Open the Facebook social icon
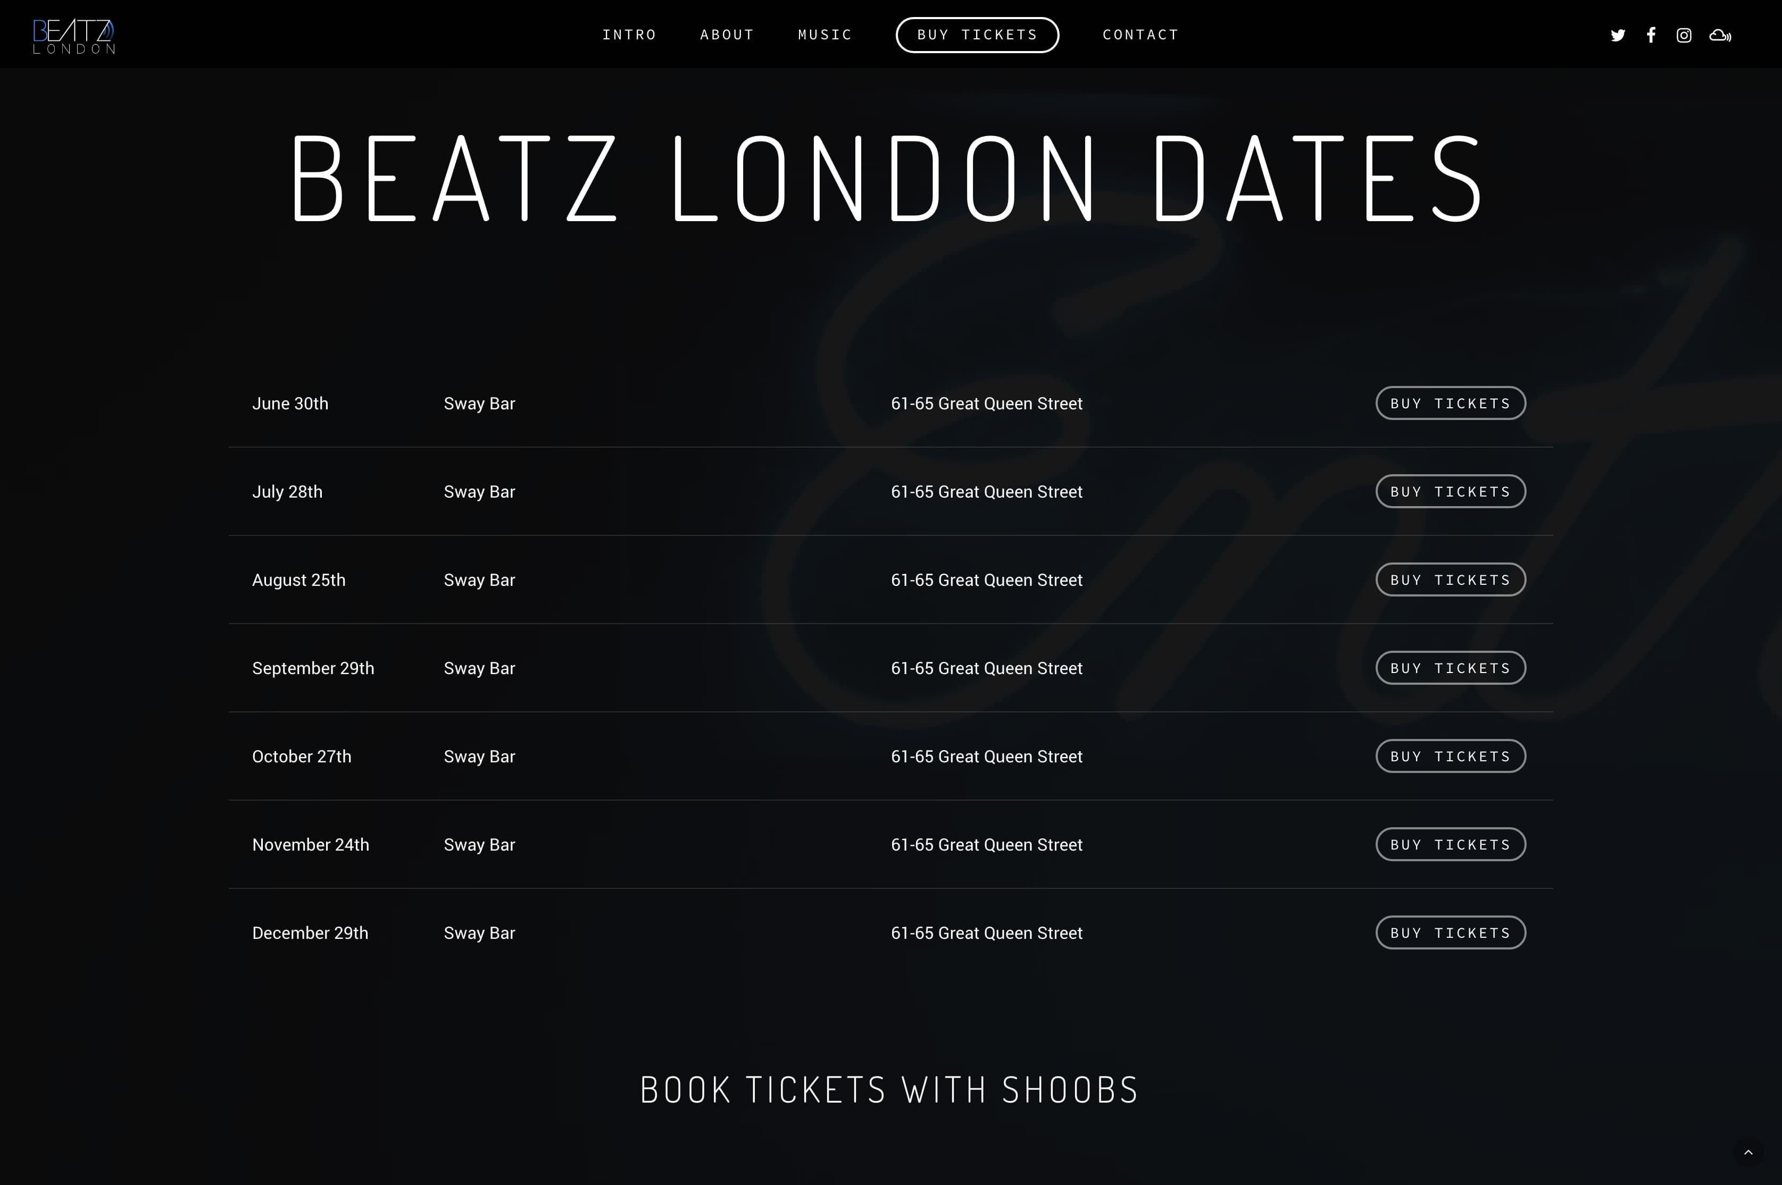Image resolution: width=1782 pixels, height=1185 pixels. pyautogui.click(x=1651, y=36)
